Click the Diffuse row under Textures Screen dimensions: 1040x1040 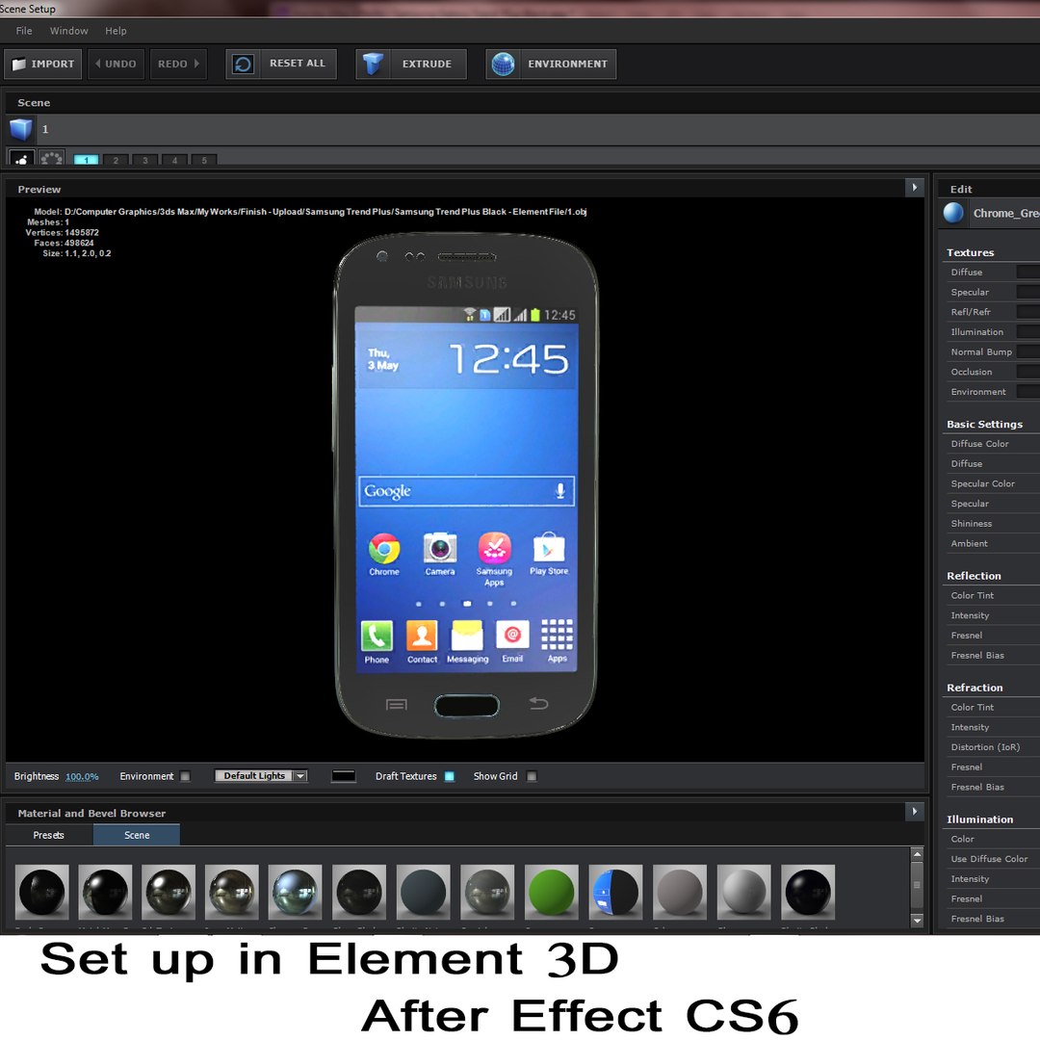point(991,272)
